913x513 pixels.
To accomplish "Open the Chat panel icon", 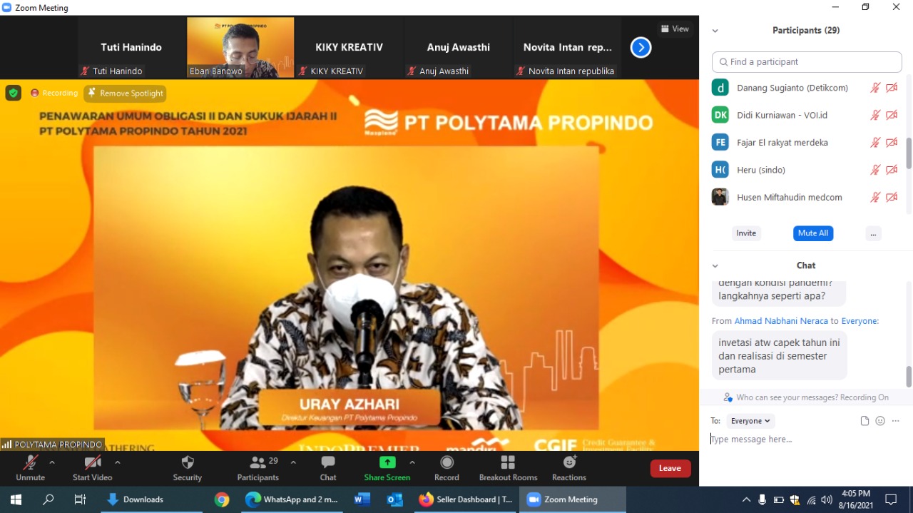I will pos(327,468).
